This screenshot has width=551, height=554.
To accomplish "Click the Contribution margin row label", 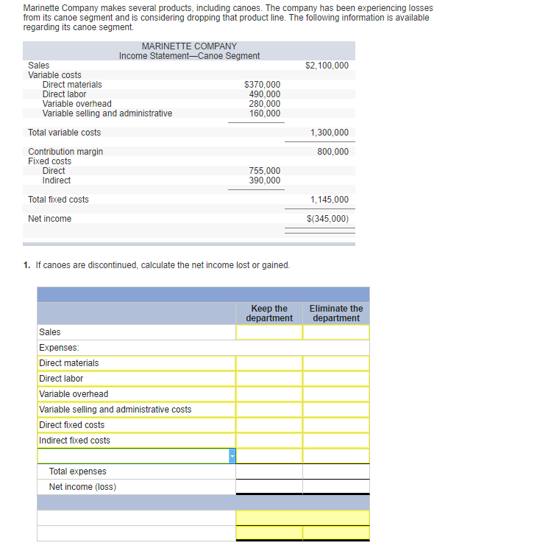I will click(x=65, y=152).
